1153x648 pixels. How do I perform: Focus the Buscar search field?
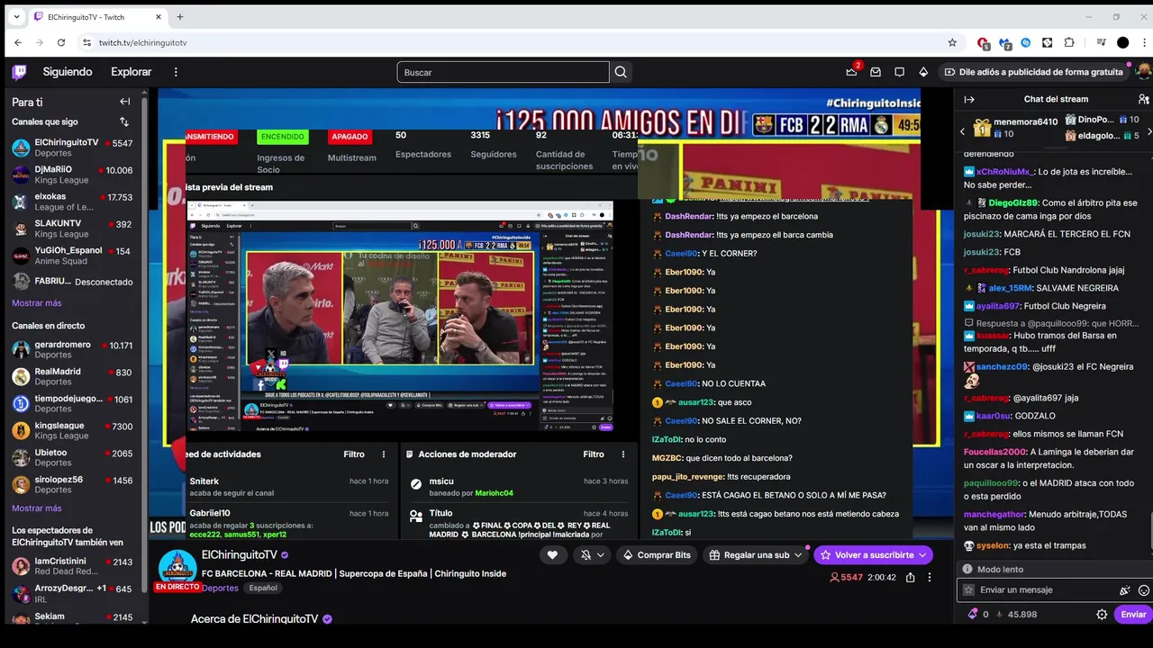pos(503,72)
